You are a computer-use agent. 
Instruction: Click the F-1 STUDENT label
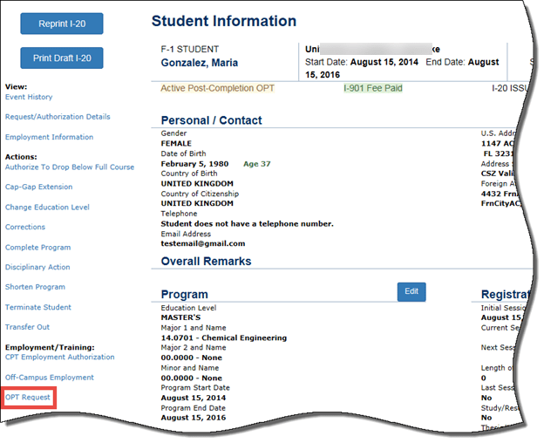click(190, 49)
